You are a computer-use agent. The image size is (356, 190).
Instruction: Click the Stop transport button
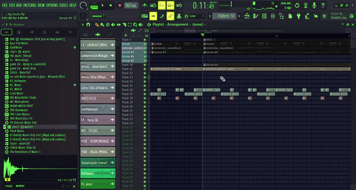tap(111, 6)
